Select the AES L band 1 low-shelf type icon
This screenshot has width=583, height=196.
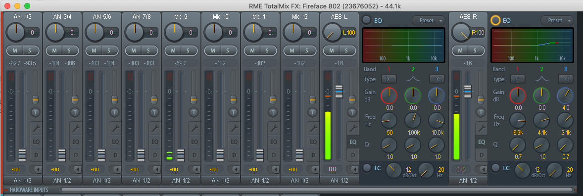coord(389,79)
